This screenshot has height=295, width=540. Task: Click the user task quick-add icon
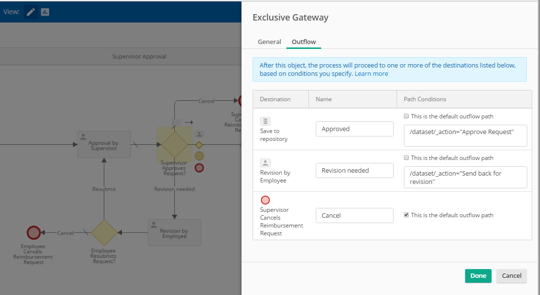(x=199, y=134)
